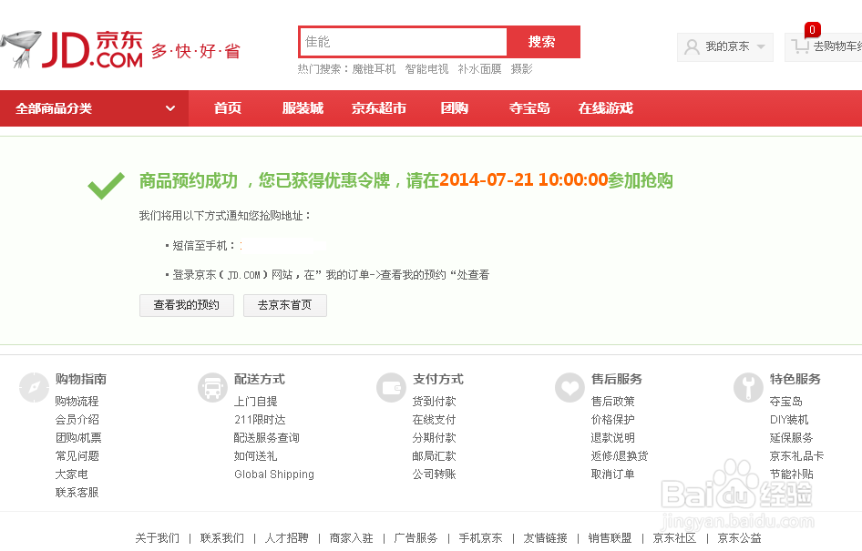Click the cart item count badge
This screenshot has width=862, height=551.
[x=812, y=30]
